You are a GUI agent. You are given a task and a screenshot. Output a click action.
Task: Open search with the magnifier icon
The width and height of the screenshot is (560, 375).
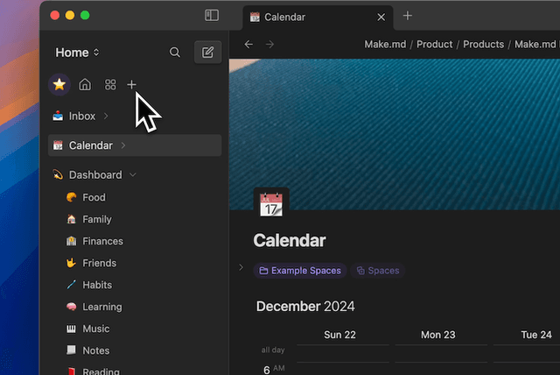coord(175,53)
